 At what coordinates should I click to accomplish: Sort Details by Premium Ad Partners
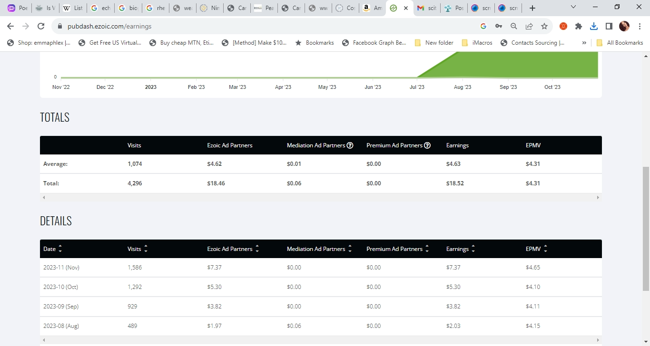click(x=427, y=249)
